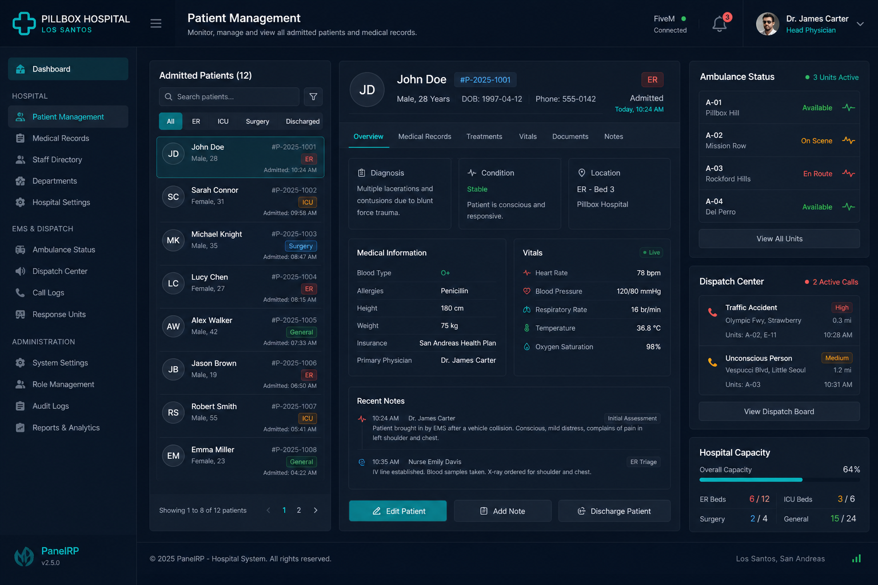Click the hamburger menu icon

(x=156, y=23)
